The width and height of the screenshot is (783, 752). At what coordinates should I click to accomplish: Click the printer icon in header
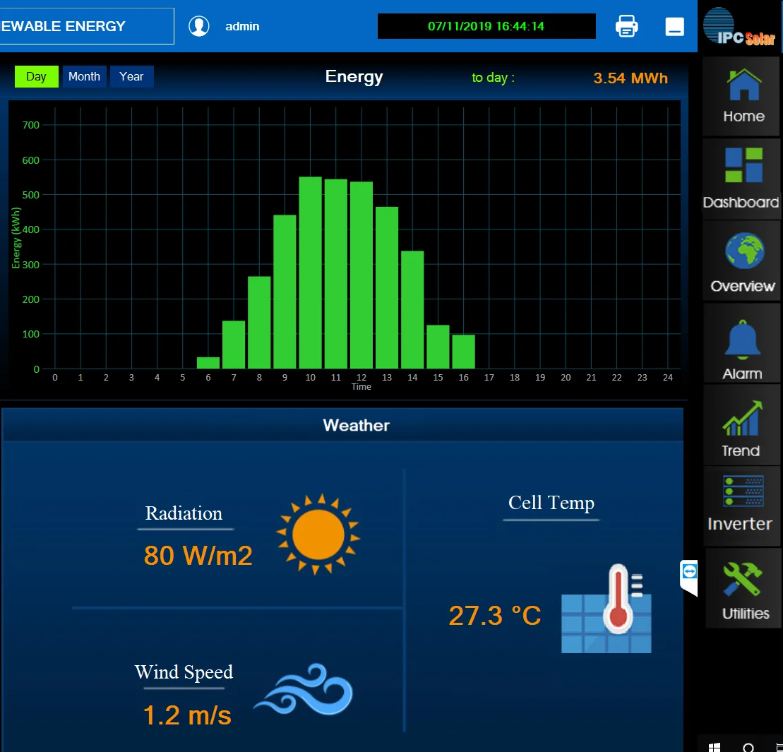pyautogui.click(x=626, y=26)
